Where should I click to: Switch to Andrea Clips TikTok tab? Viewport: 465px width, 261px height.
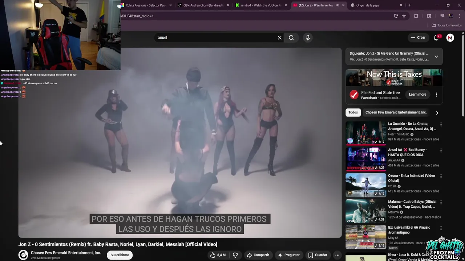[203, 5]
